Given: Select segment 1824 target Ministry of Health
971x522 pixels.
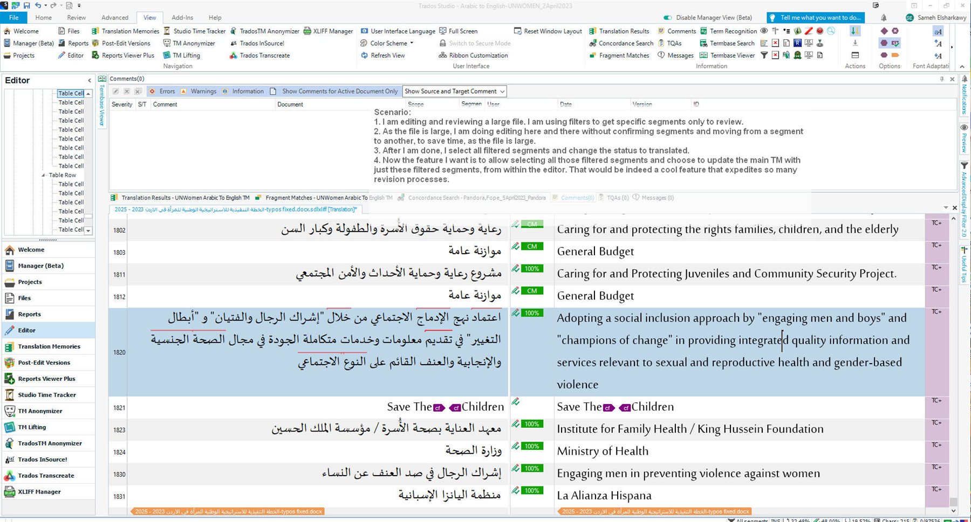Looking at the screenshot, I should pos(603,451).
